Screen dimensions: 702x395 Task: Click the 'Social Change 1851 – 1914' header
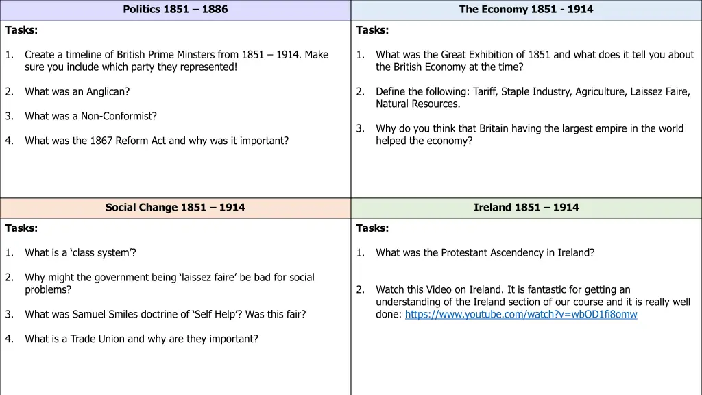175,208
